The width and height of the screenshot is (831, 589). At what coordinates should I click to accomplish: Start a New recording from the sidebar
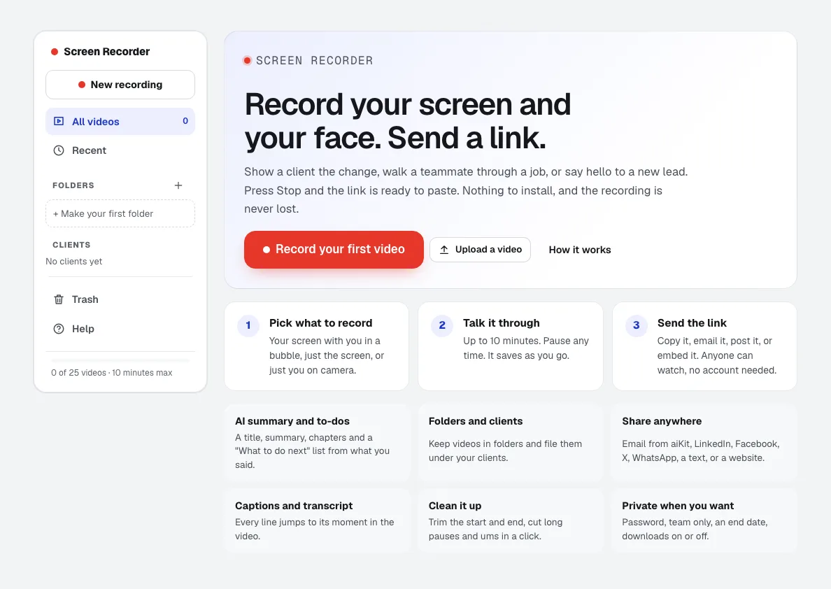point(120,85)
